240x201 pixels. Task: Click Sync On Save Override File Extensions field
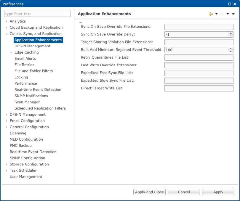[x=199, y=27]
